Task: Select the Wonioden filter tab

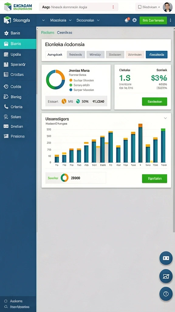Action: [x=135, y=54]
